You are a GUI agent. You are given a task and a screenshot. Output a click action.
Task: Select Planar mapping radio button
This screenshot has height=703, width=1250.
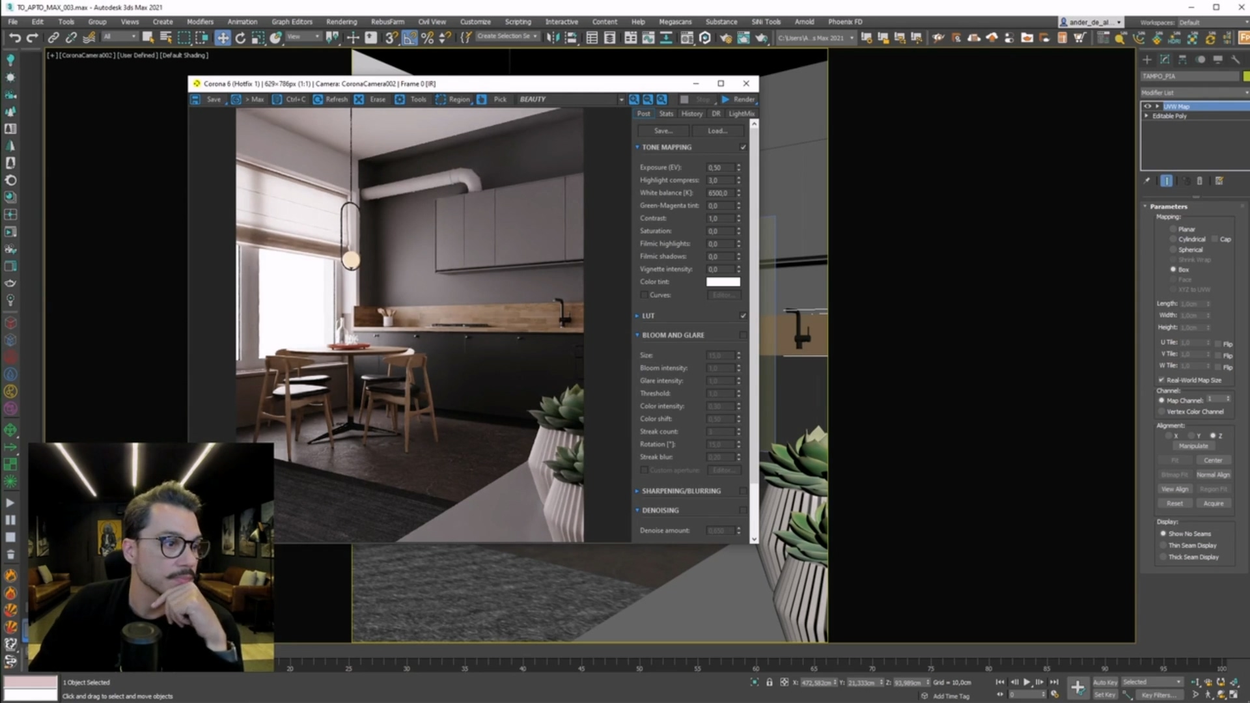(x=1174, y=229)
